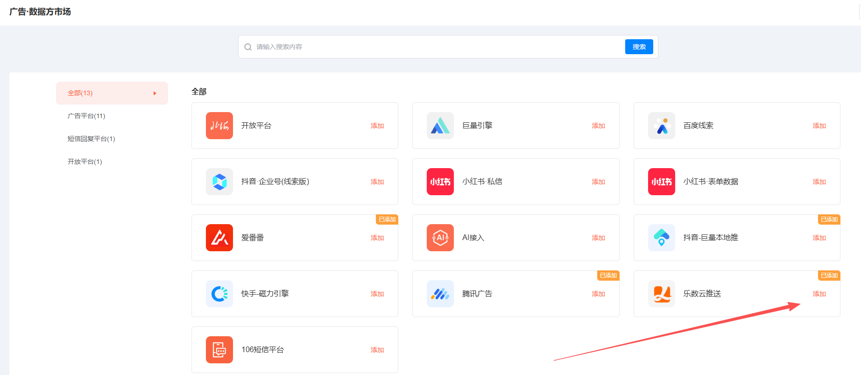
Task: Click the 百度线索 logo icon
Action: tap(661, 126)
